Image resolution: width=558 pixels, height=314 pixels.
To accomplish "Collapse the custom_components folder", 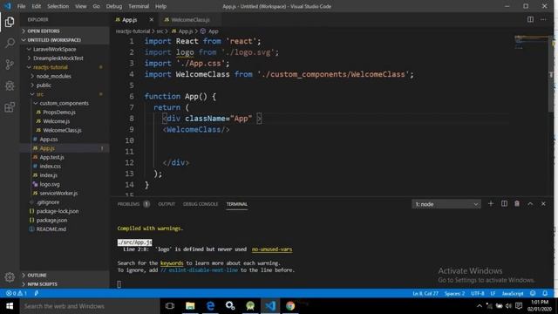I will click(x=65, y=103).
